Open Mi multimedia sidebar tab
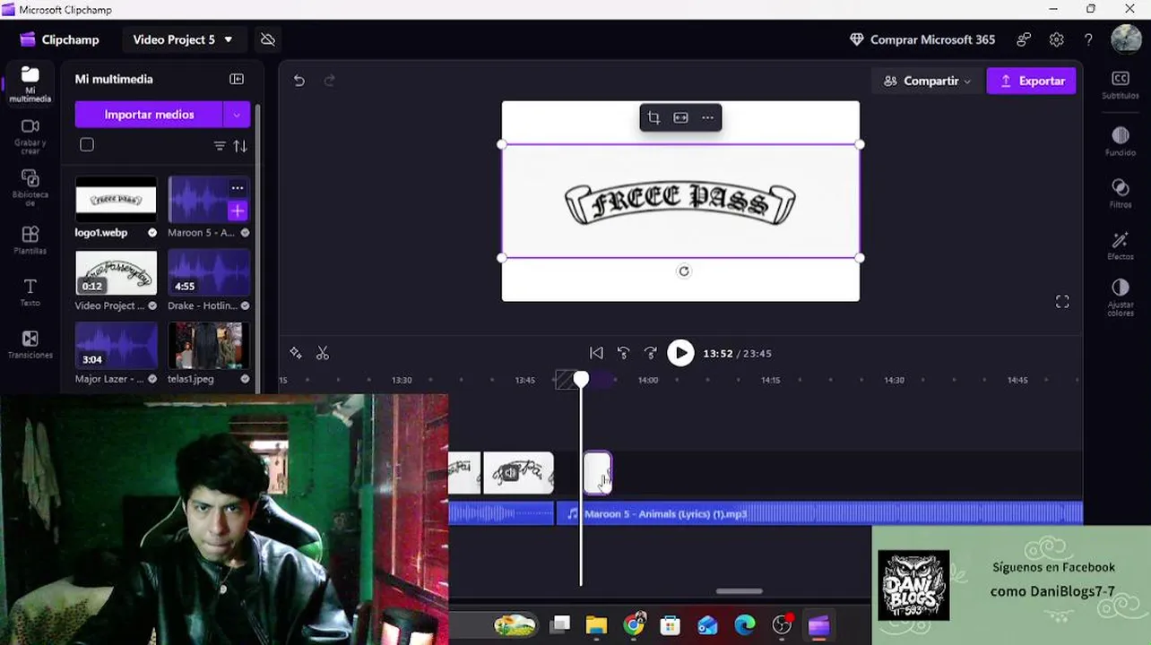The height and width of the screenshot is (645, 1151). pos(30,84)
